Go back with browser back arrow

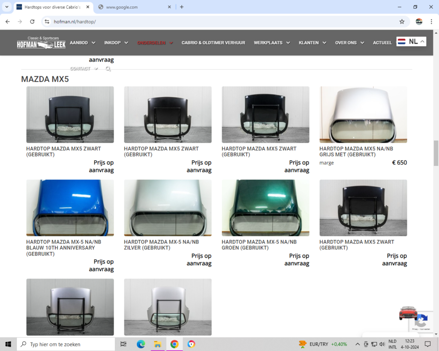pyautogui.click(x=8, y=21)
